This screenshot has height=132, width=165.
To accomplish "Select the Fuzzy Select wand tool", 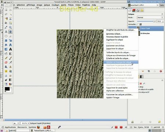I will point(10,14).
